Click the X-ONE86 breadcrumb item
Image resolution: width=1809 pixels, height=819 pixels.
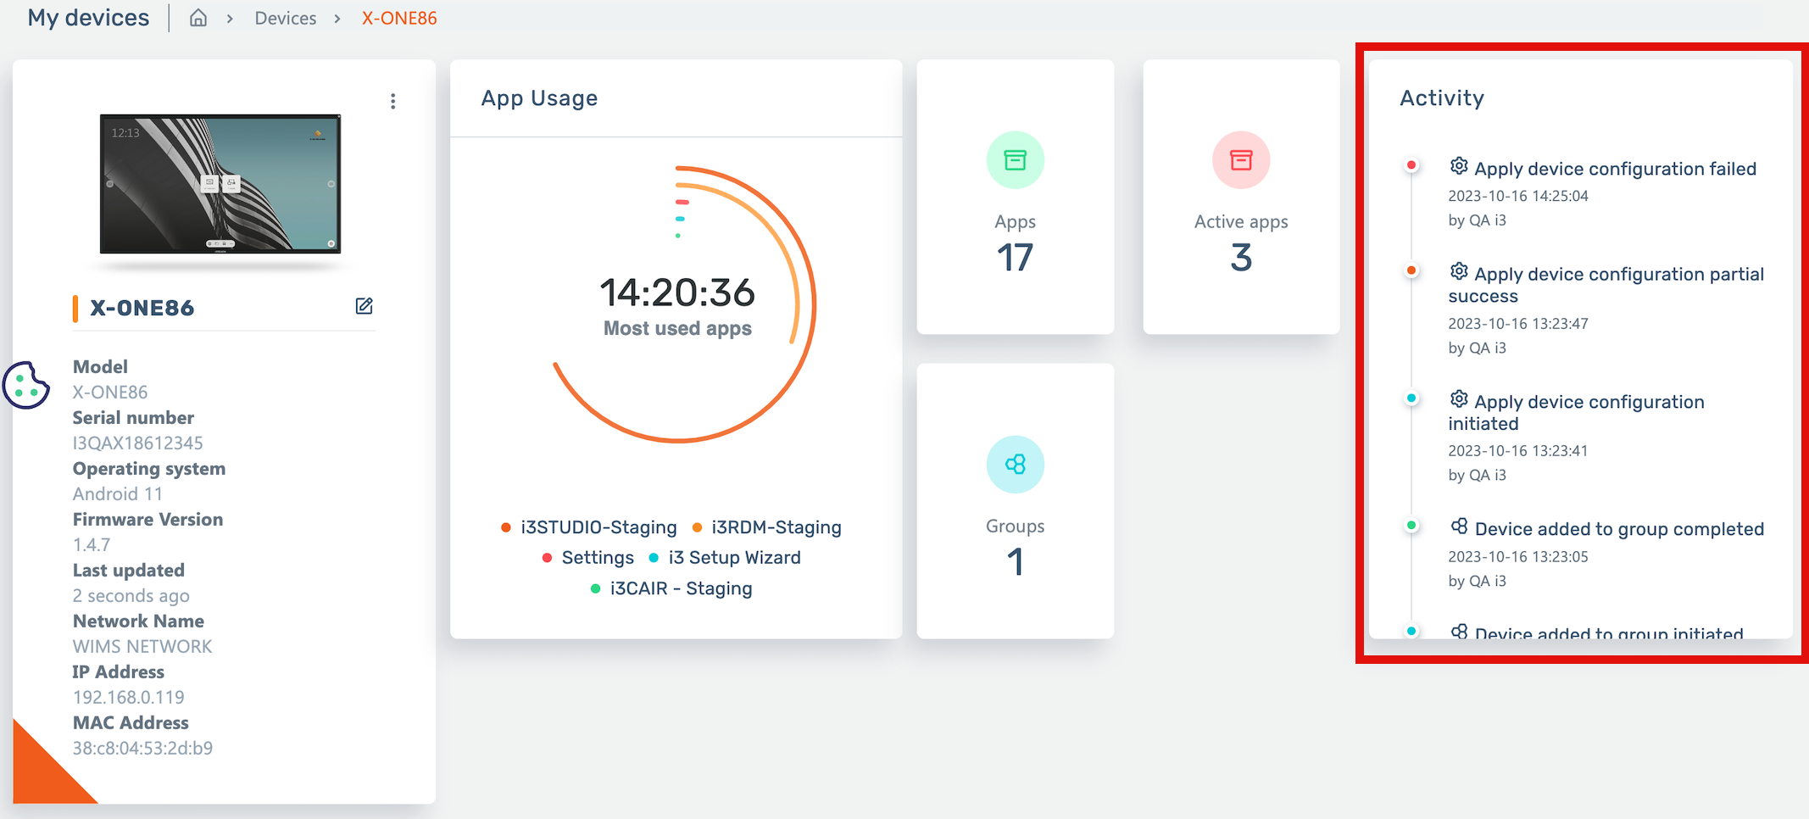point(399,19)
